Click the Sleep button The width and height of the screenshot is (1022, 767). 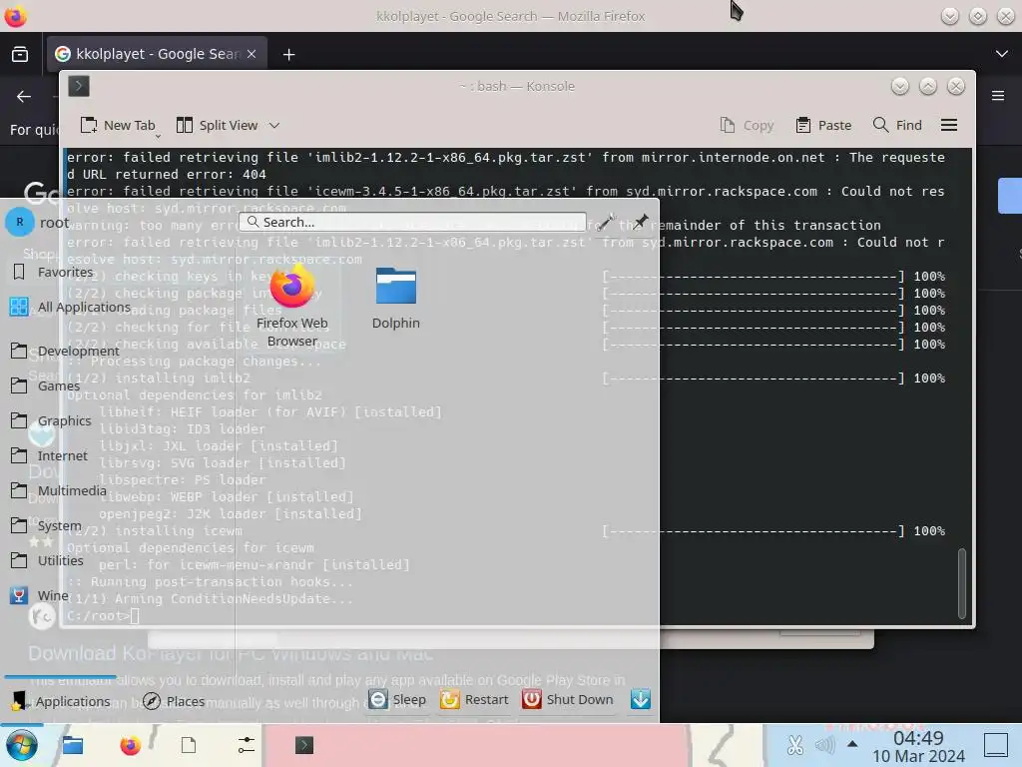pos(397,699)
